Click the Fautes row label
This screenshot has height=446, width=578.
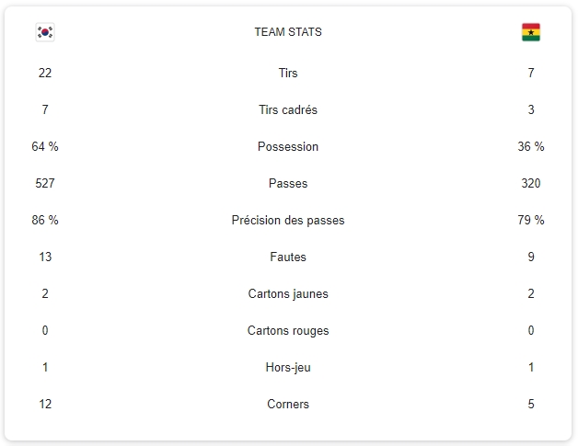[x=288, y=257]
